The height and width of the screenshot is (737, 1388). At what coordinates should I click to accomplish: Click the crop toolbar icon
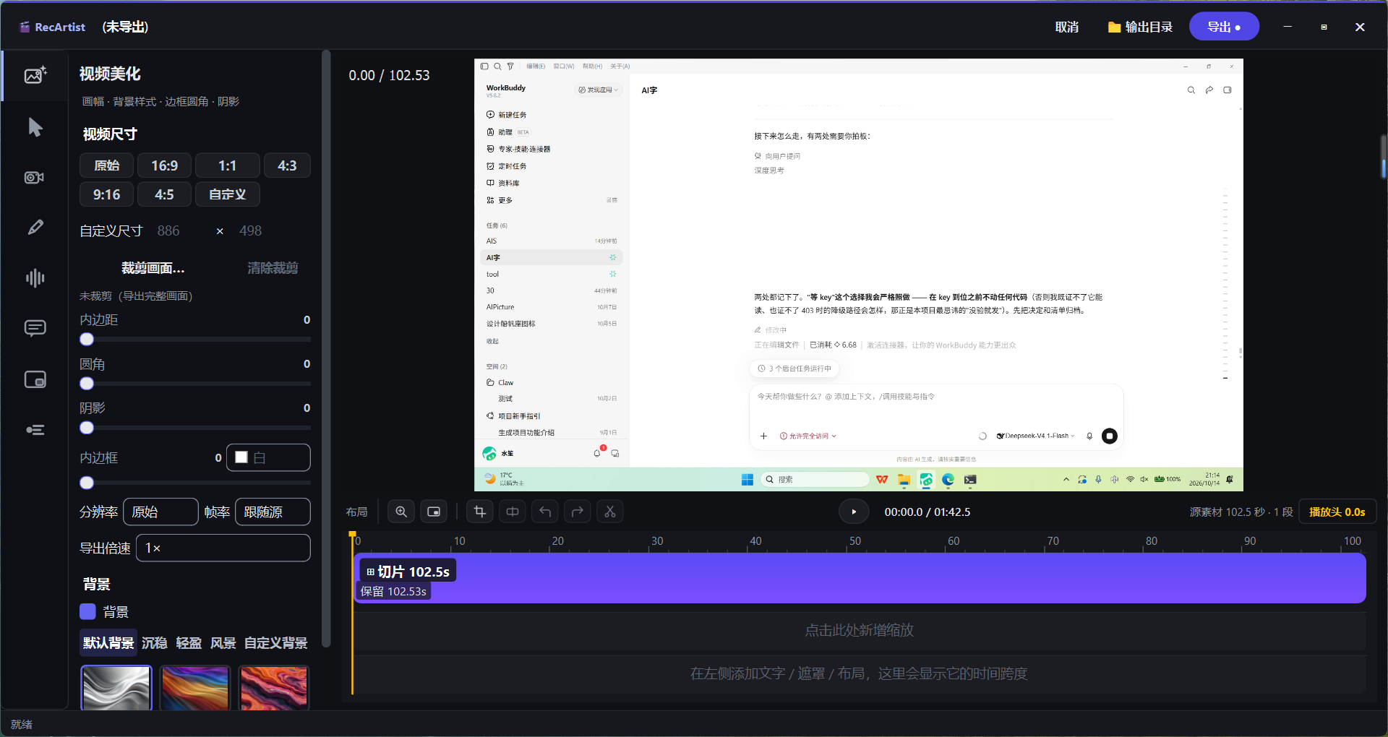pyautogui.click(x=480, y=512)
